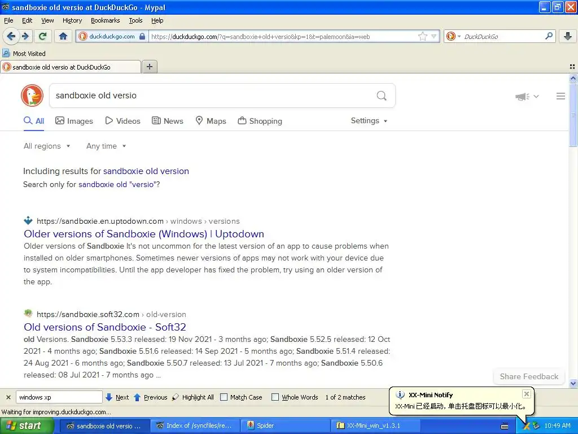The image size is (578, 434).
Task: Open a new tab with plus button
Action: (x=149, y=67)
